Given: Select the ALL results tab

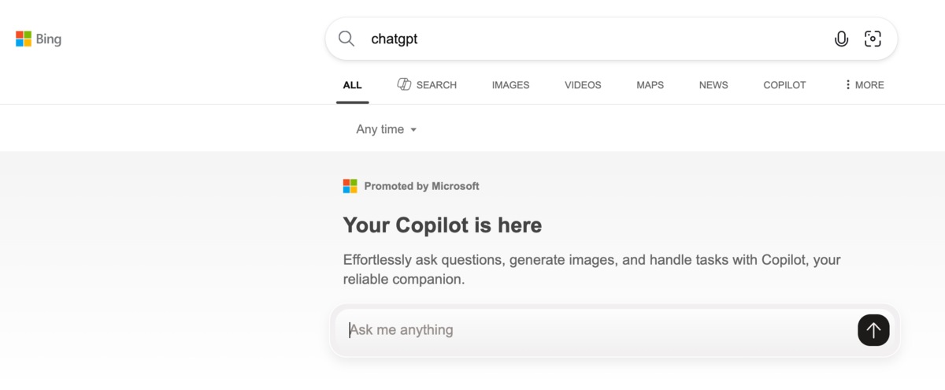Looking at the screenshot, I should 352,85.
